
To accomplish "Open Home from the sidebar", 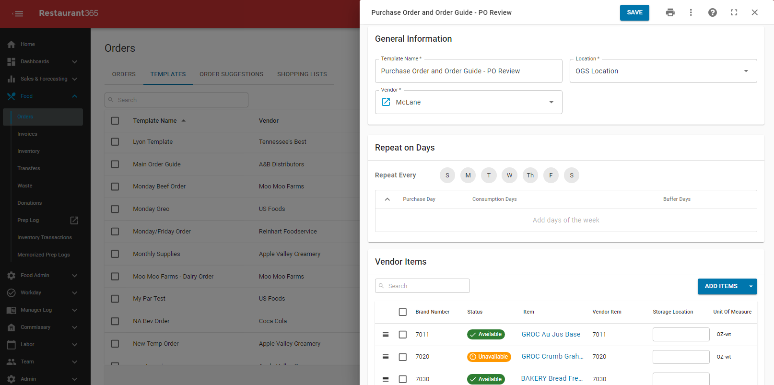I will click(x=27, y=44).
